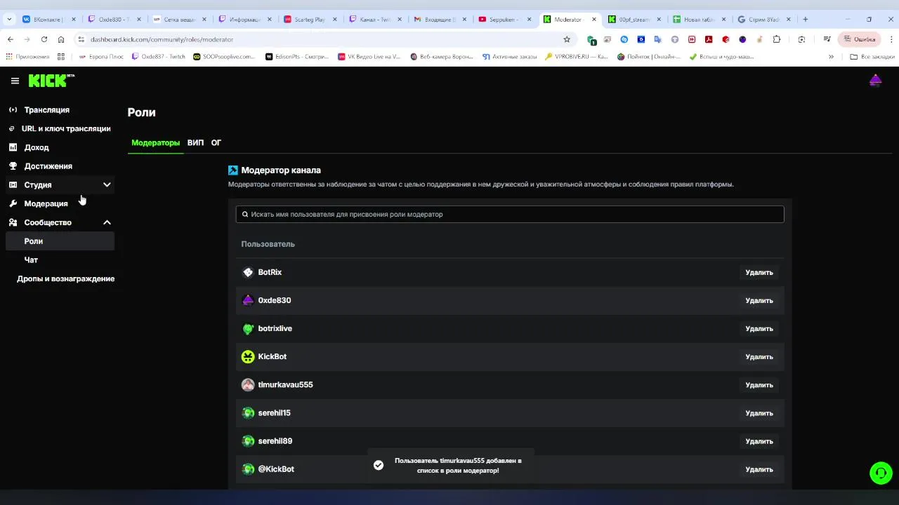Open Модерация in the sidebar

[x=46, y=203]
